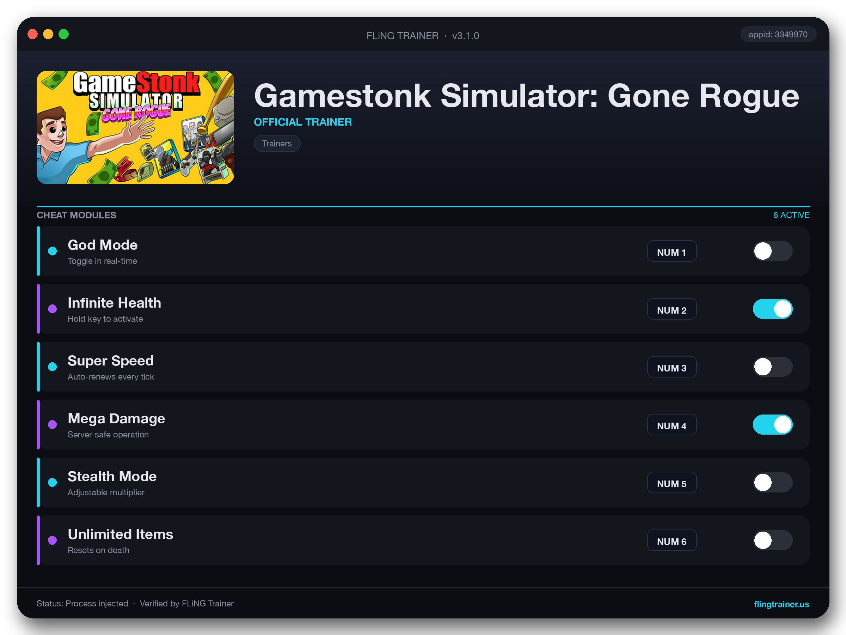Click the 'Hold key to activate' description
Screen dimensions: 846x635
pyautogui.click(x=105, y=319)
